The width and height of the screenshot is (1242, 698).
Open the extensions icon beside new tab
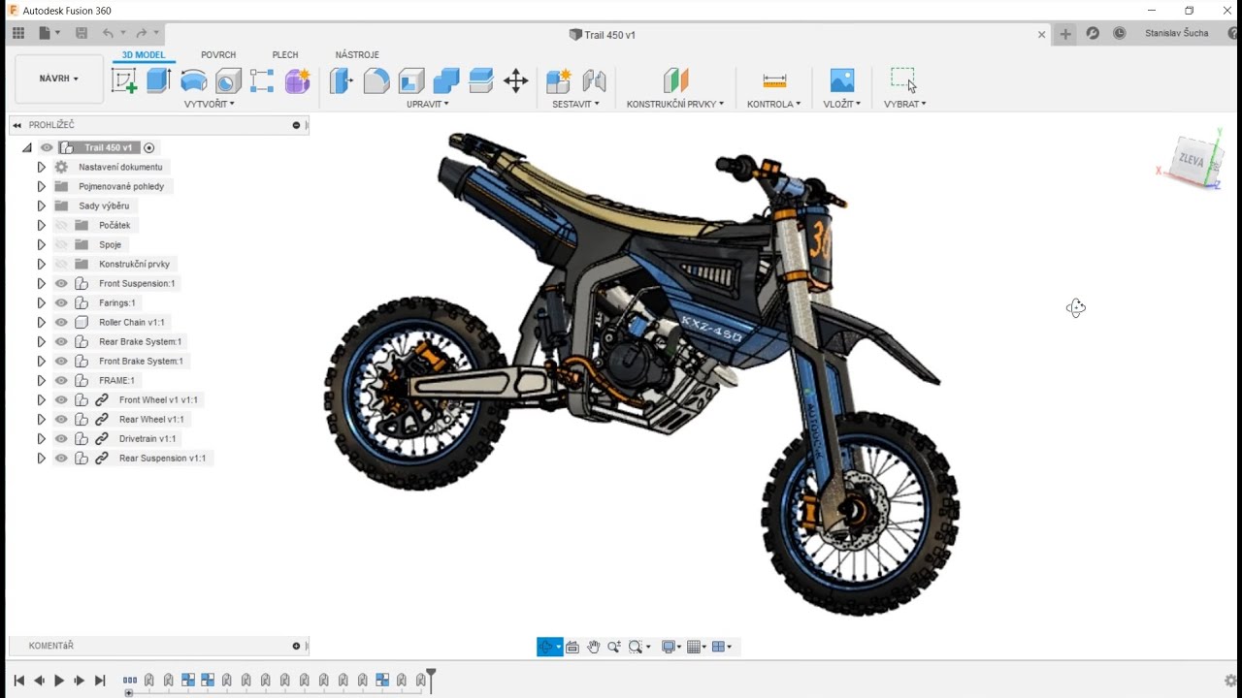click(1093, 34)
